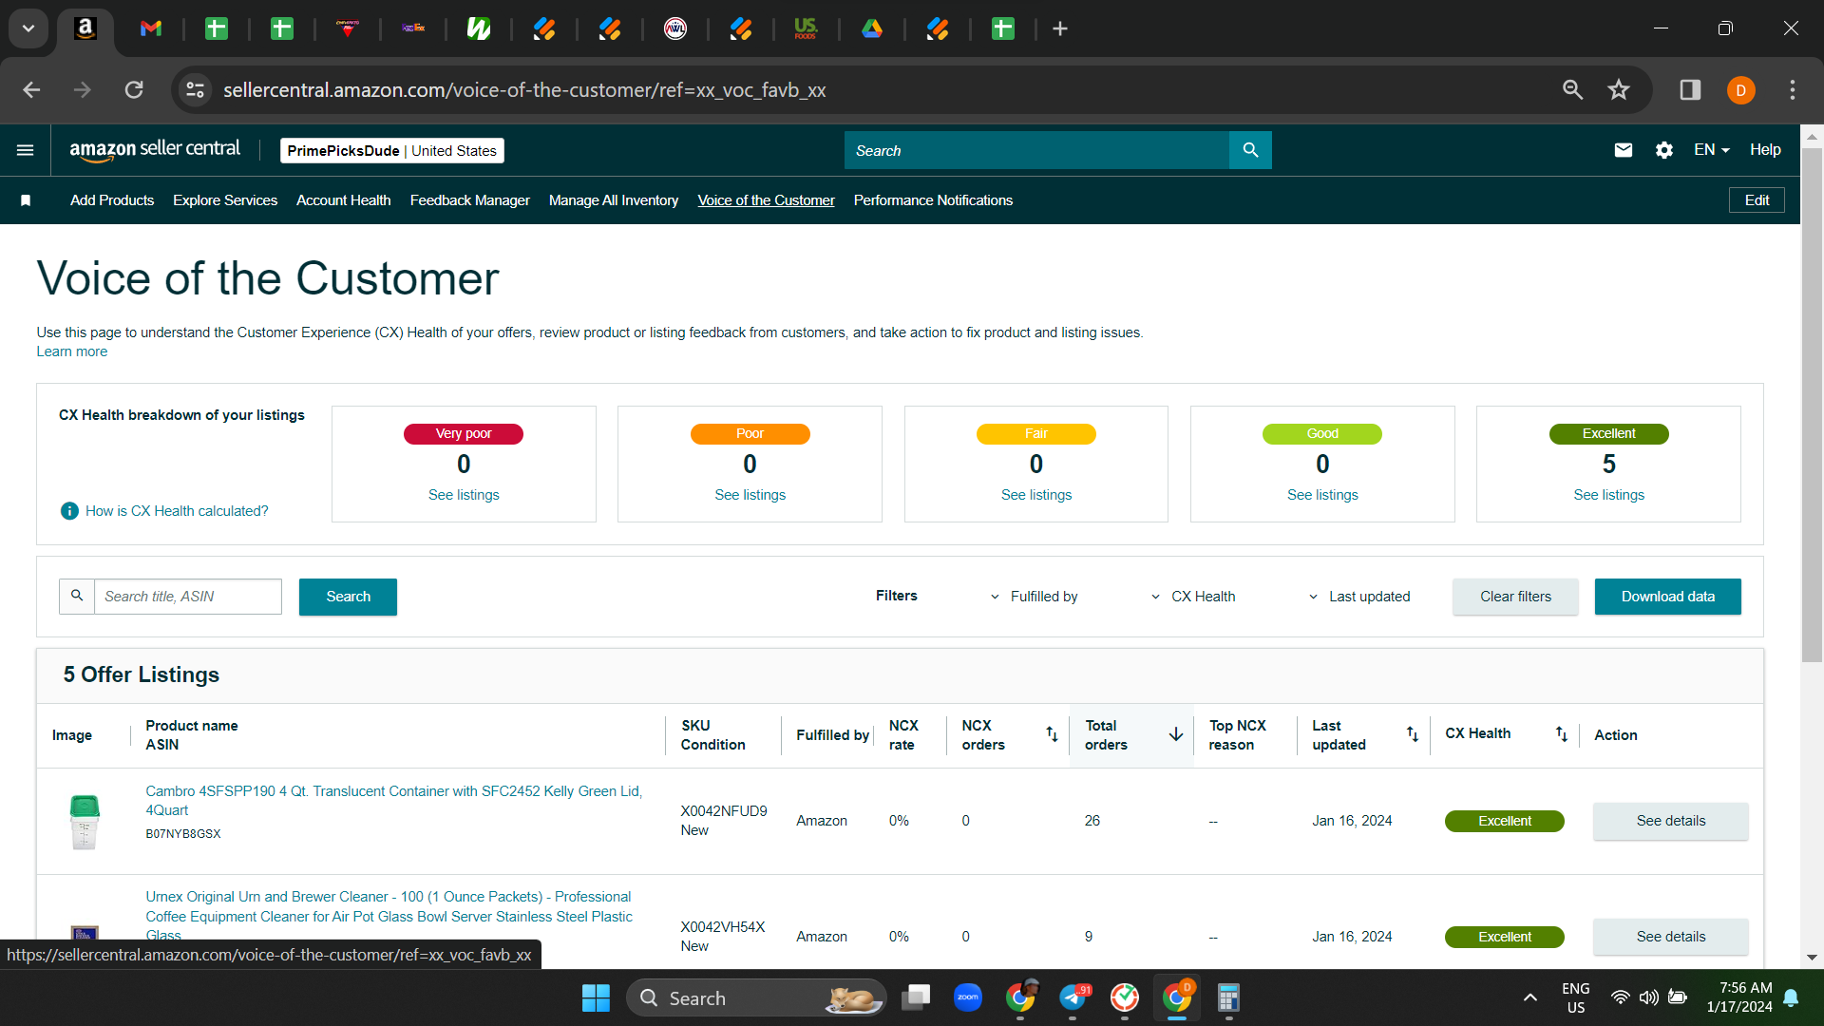Open the Urnex Original Urn product link

point(389,916)
